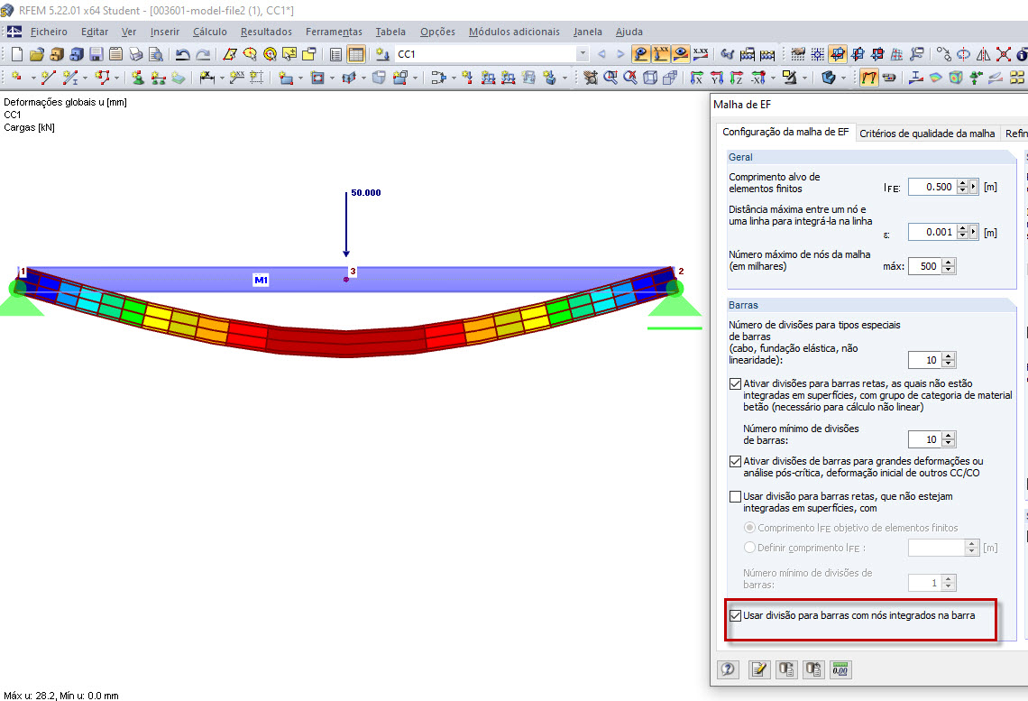
Task: Open the lFE length arrow menu button
Action: pos(974,187)
